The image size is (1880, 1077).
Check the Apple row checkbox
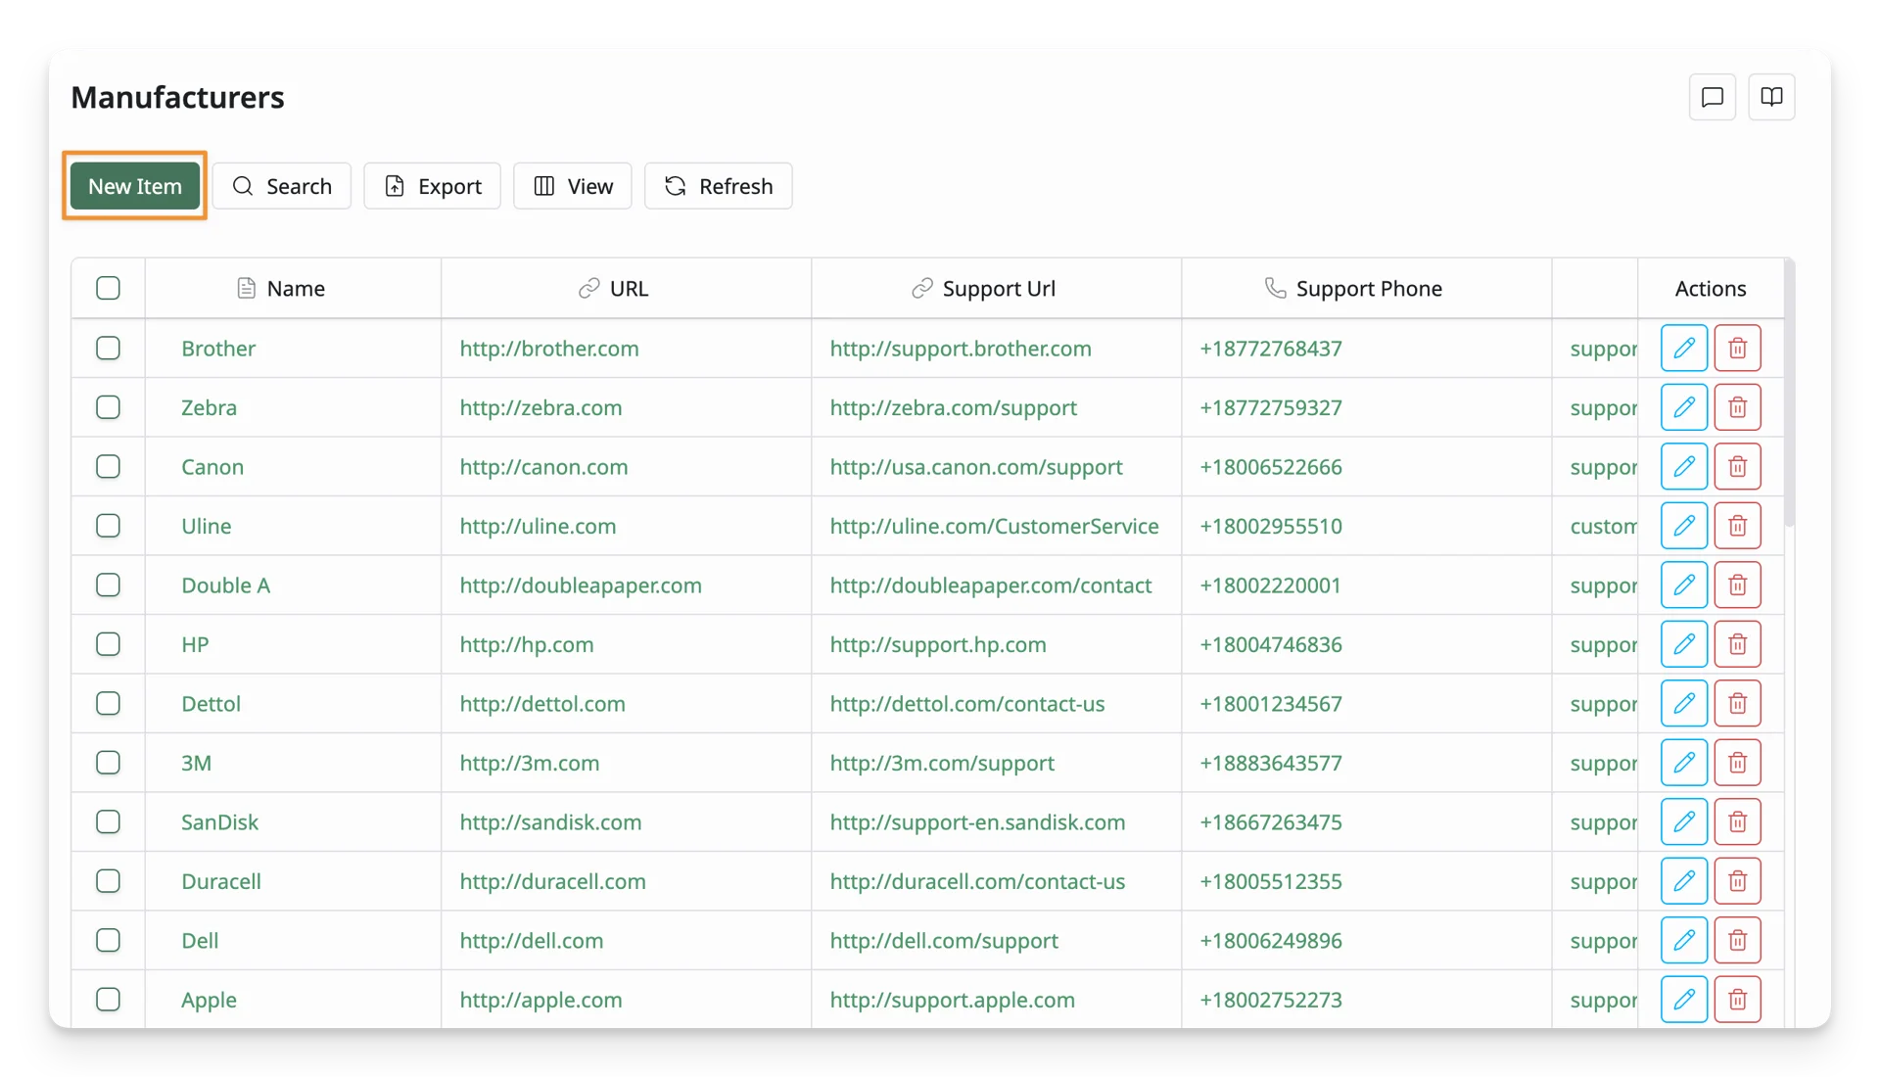pyautogui.click(x=108, y=1000)
